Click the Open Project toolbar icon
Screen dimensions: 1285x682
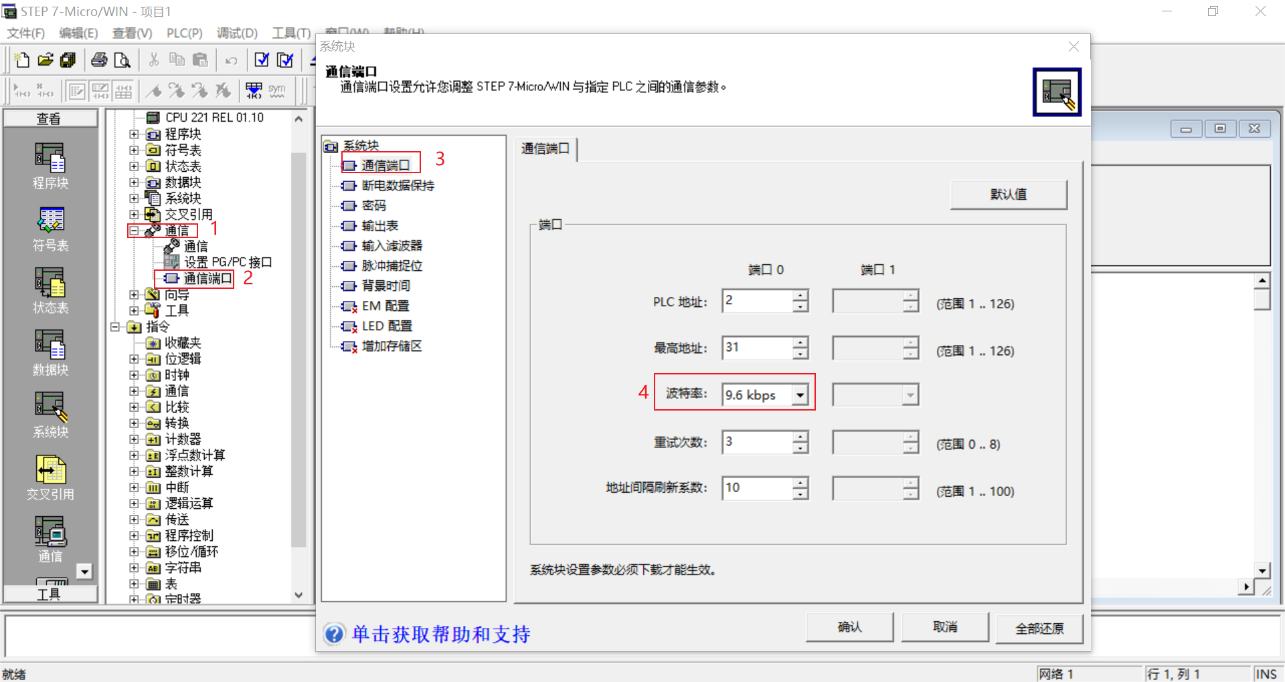(x=44, y=60)
